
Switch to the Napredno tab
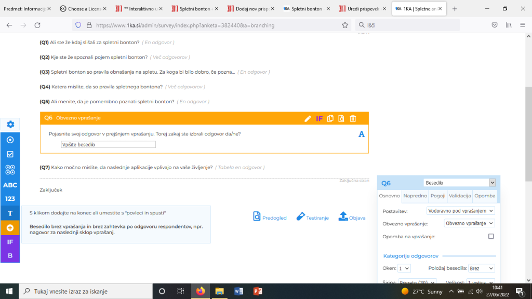[x=415, y=196]
